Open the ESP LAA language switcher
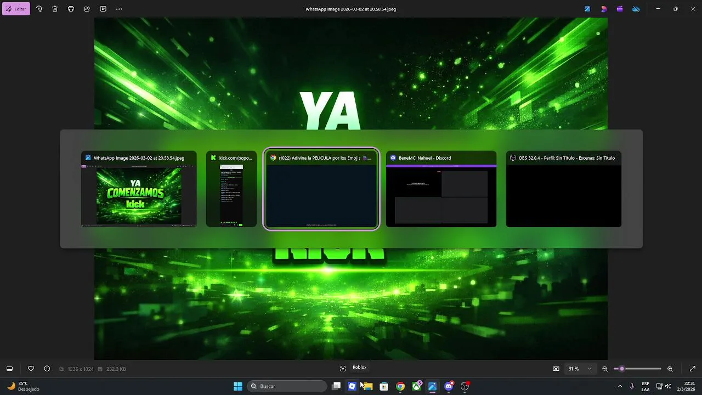The width and height of the screenshot is (702, 395). [x=646, y=386]
